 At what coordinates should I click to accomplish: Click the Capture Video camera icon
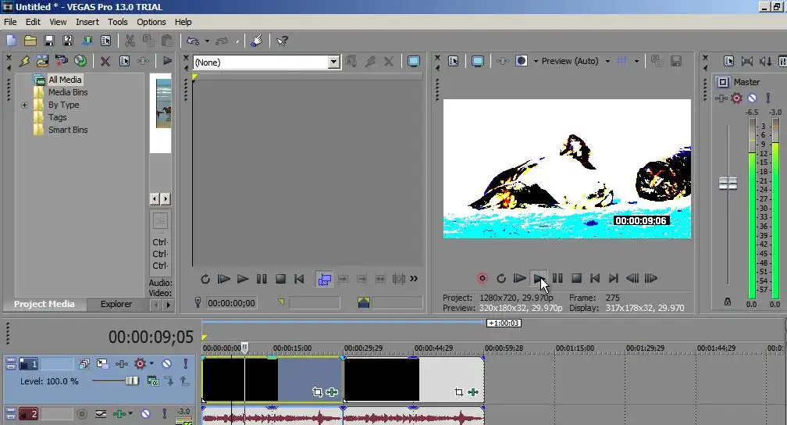tap(61, 61)
